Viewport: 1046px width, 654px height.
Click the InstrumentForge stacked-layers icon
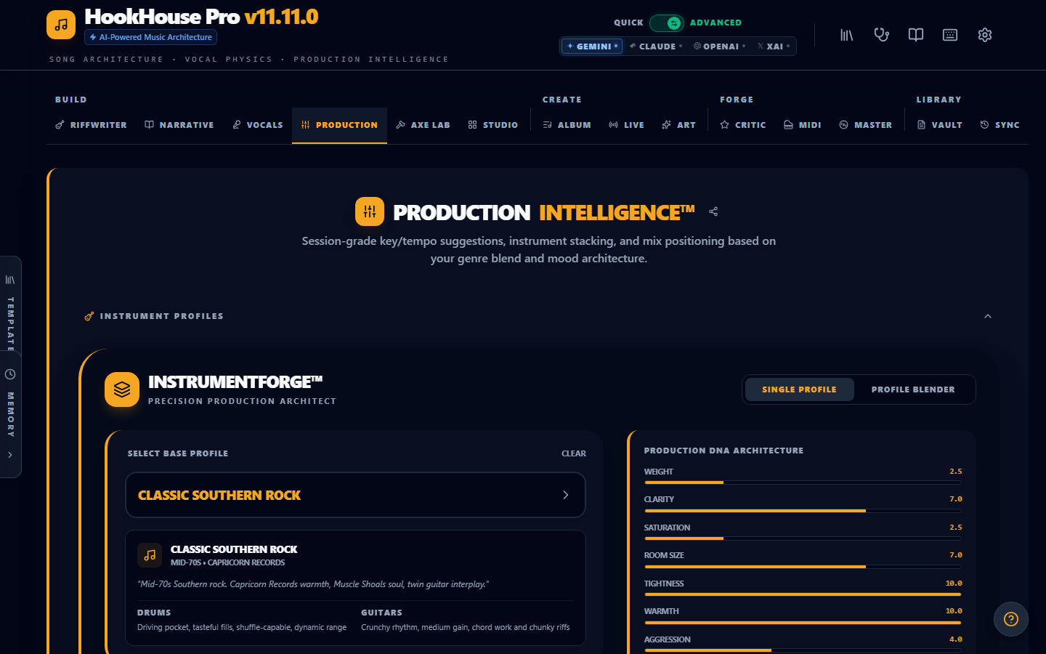(x=121, y=389)
